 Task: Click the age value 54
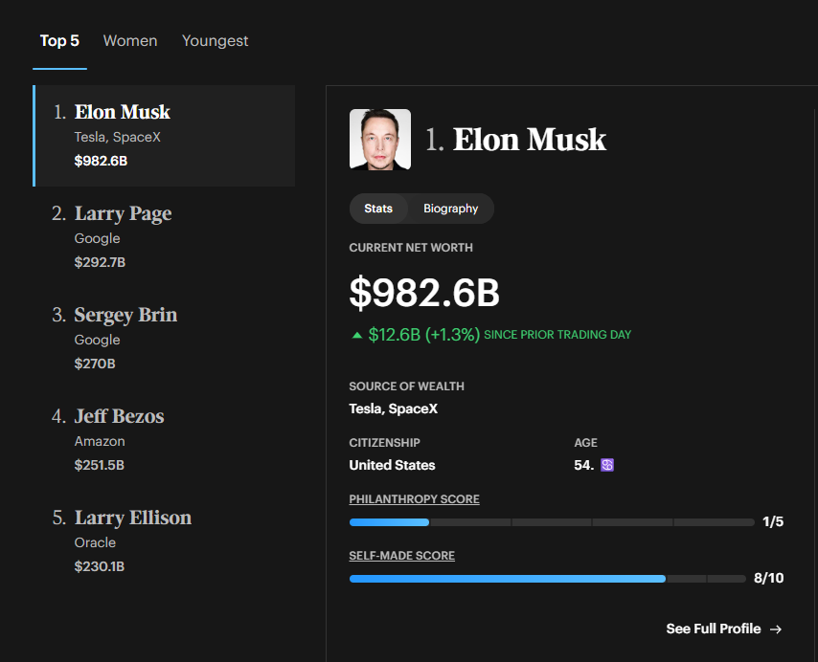point(583,465)
